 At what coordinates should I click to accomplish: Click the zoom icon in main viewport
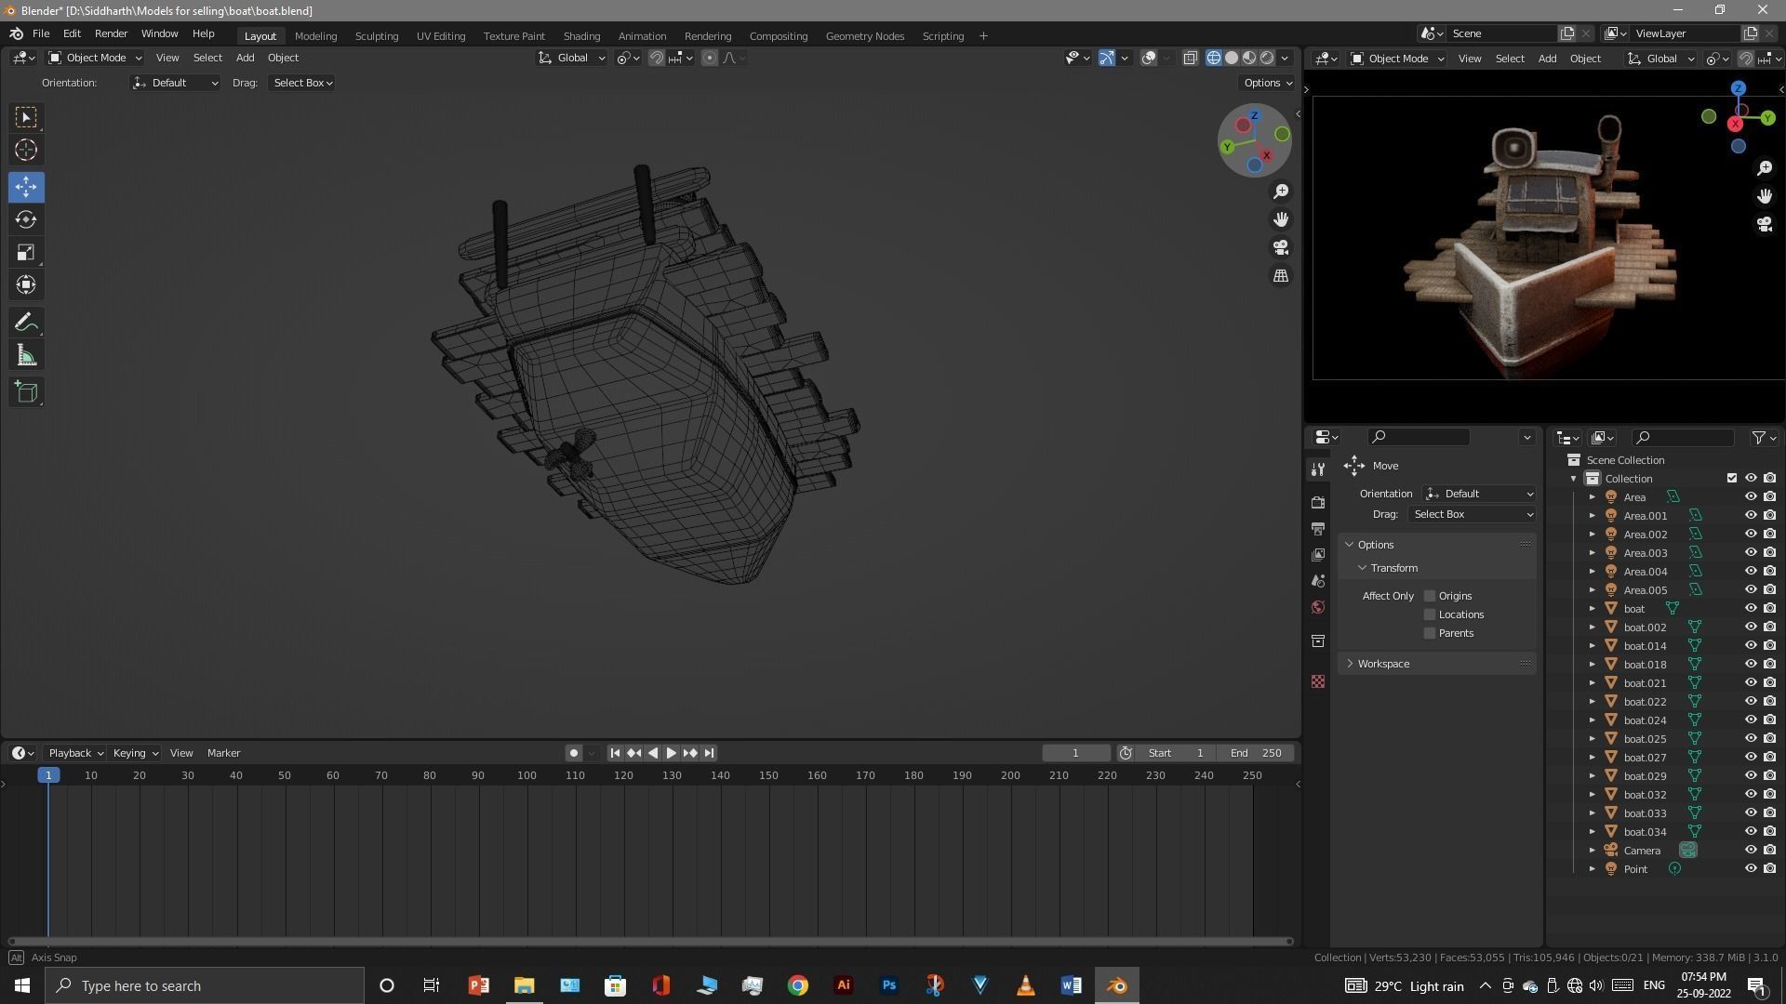[1281, 191]
